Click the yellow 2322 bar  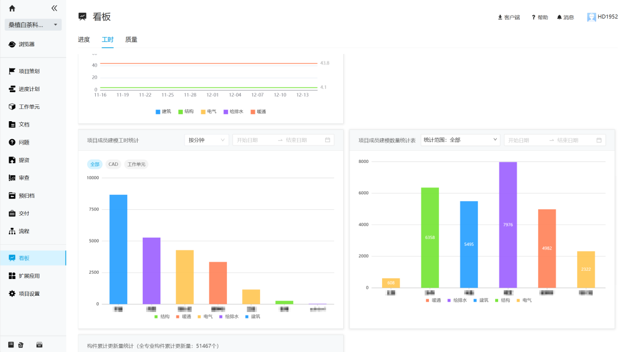pyautogui.click(x=586, y=269)
